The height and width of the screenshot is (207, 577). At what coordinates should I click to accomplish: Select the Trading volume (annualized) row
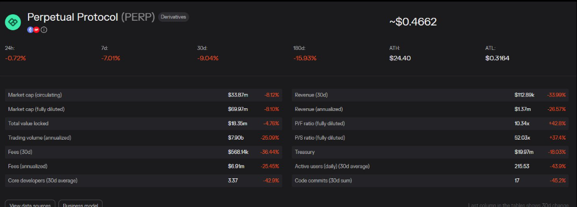pos(143,138)
